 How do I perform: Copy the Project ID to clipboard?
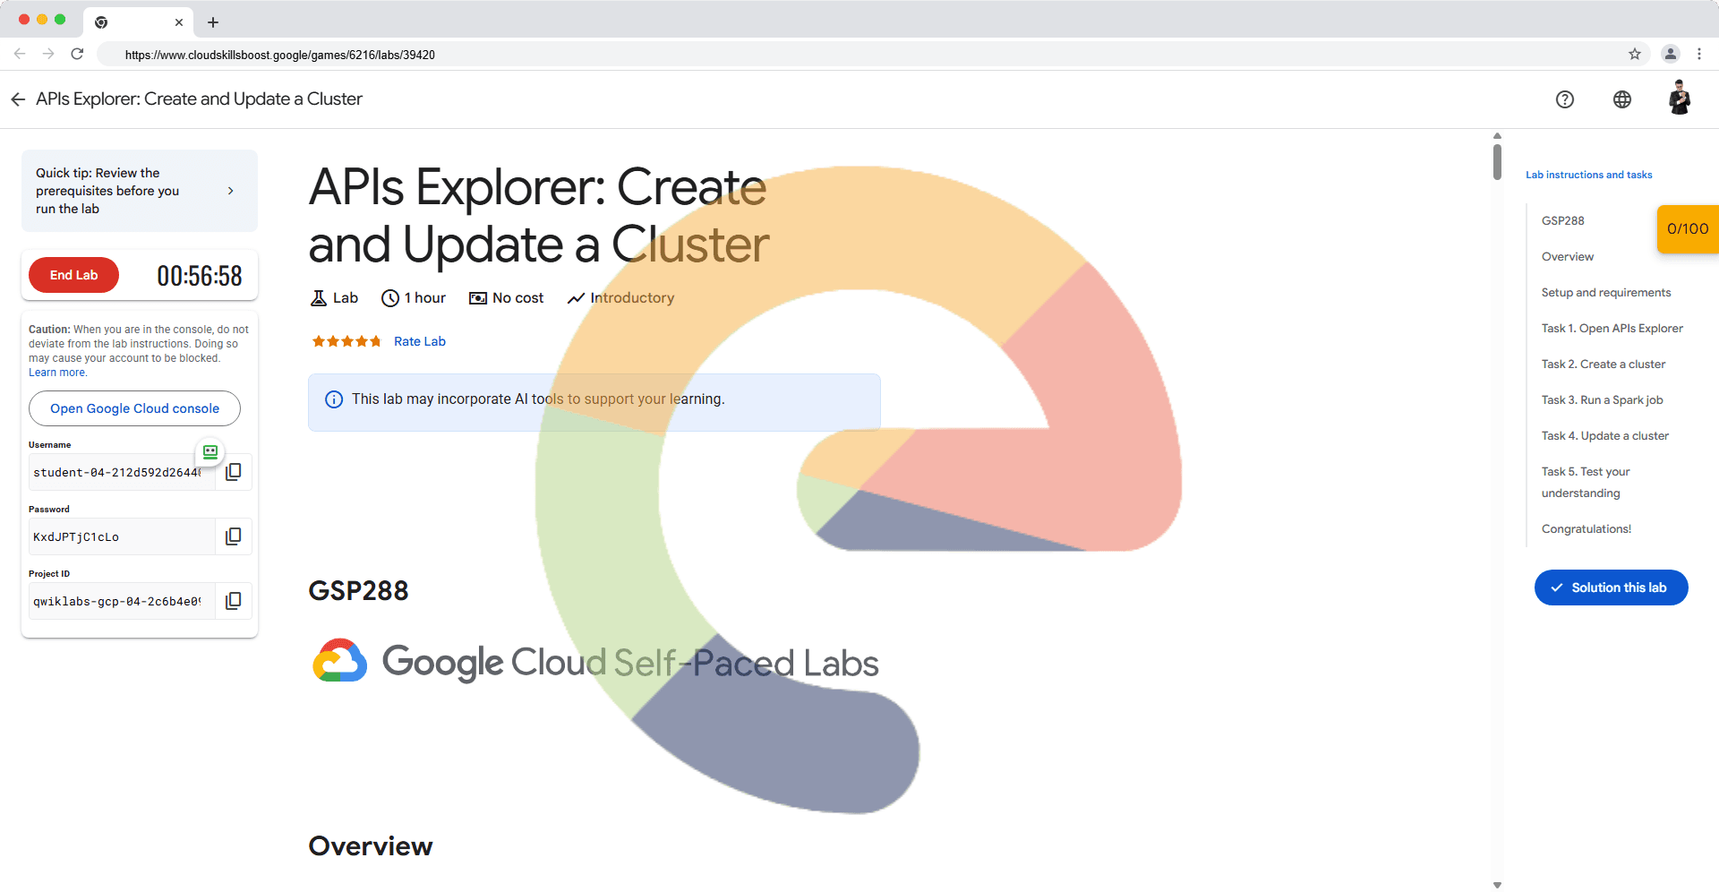(x=234, y=601)
